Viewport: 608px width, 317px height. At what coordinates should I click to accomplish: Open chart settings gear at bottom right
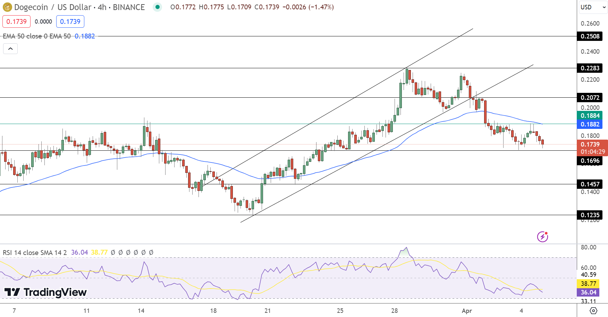point(593,310)
